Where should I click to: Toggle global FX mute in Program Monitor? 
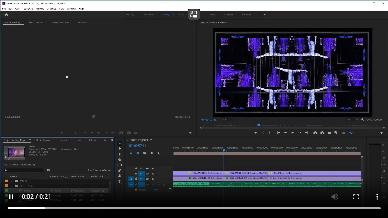(343, 132)
